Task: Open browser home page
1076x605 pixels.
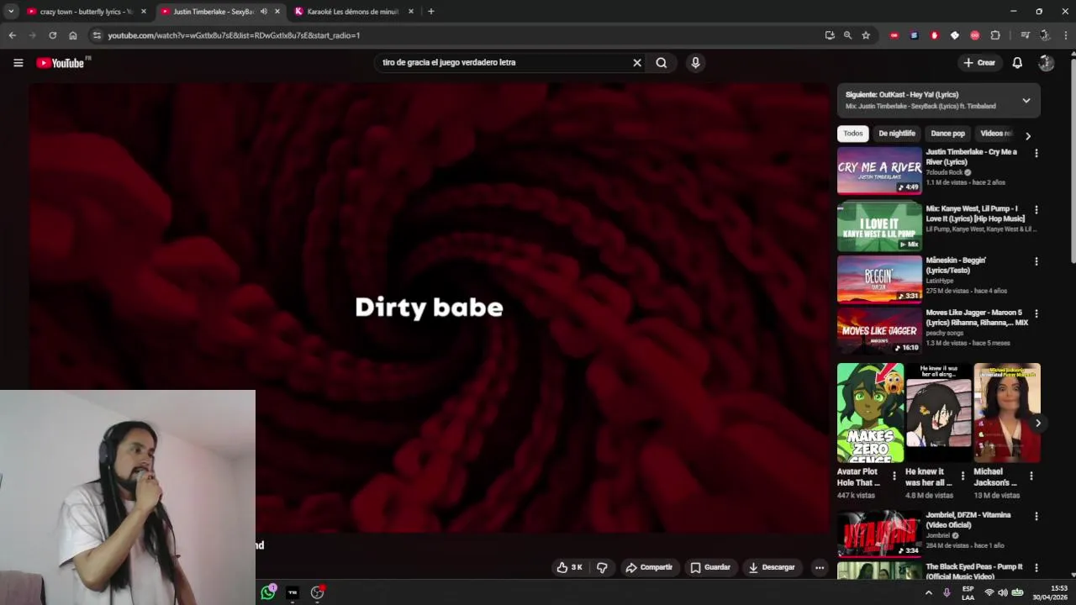Action: [72, 35]
